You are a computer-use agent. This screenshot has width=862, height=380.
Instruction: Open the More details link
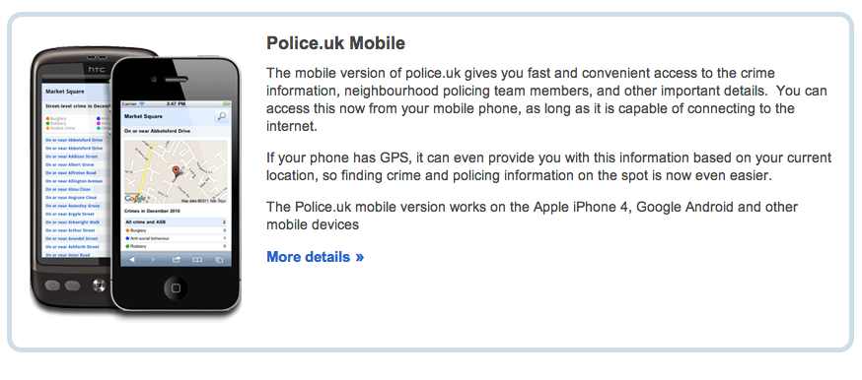pos(315,257)
